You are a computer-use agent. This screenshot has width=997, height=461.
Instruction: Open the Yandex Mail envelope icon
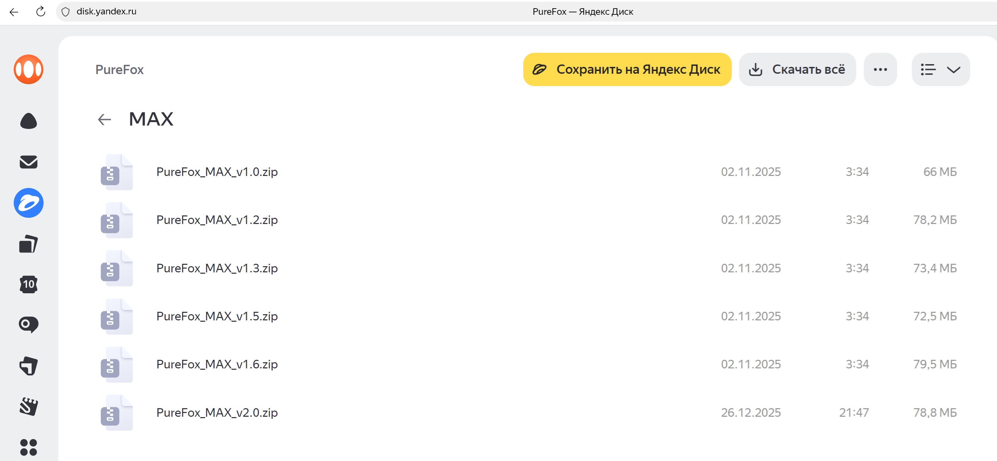tap(28, 162)
